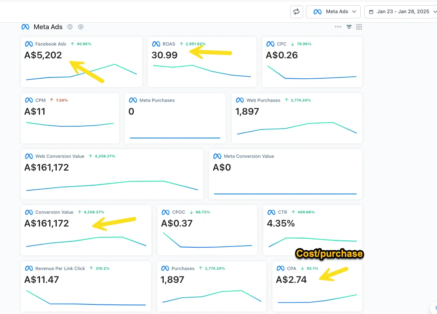The width and height of the screenshot is (437, 314).
Task: Click the Meta icon on CPM card
Action: coord(29,100)
